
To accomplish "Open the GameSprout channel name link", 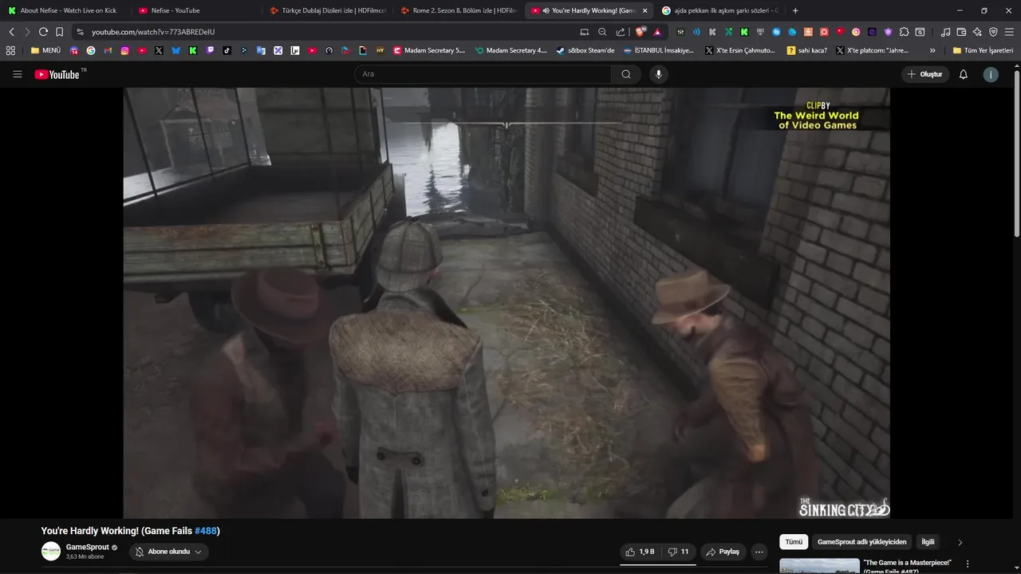I will click(88, 547).
